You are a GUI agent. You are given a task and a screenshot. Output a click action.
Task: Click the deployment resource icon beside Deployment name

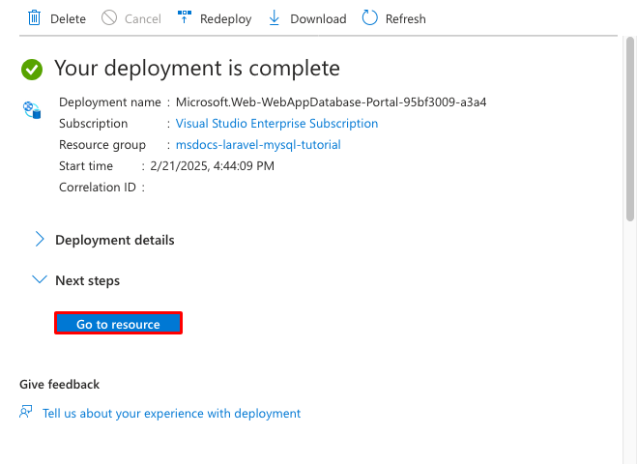(33, 109)
